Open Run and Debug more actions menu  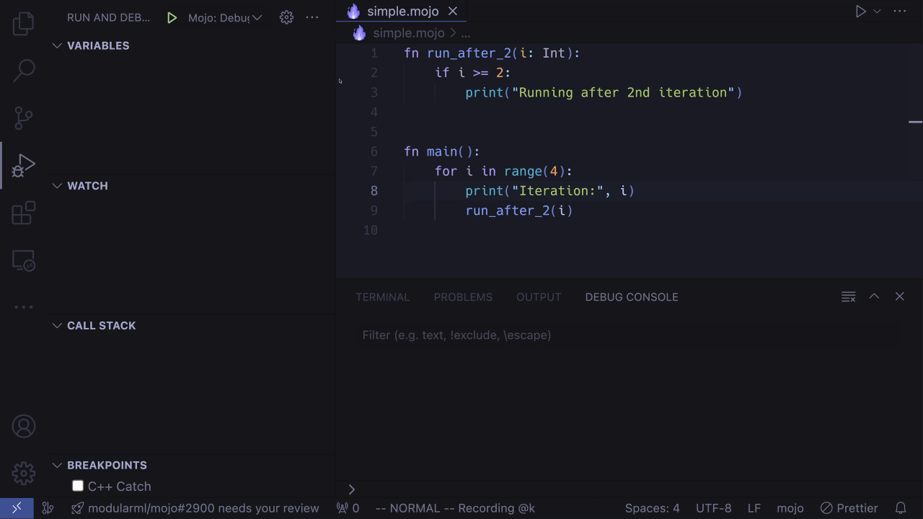312,17
